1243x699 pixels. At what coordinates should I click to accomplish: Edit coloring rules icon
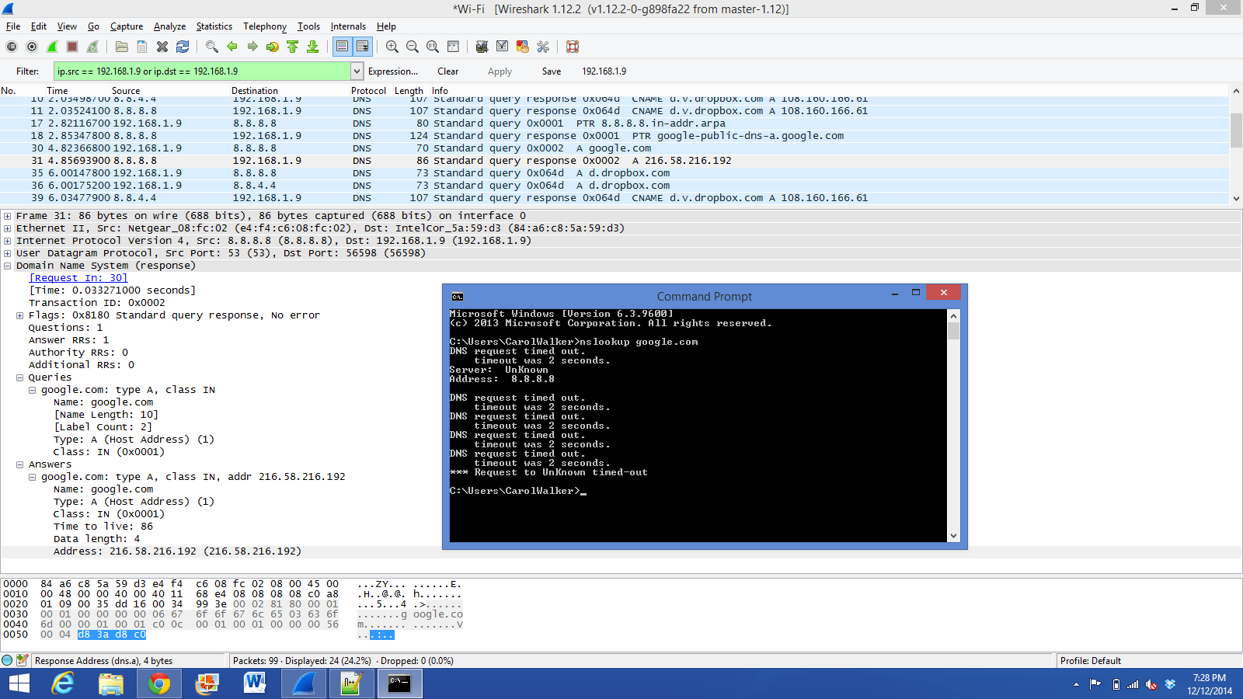(523, 47)
